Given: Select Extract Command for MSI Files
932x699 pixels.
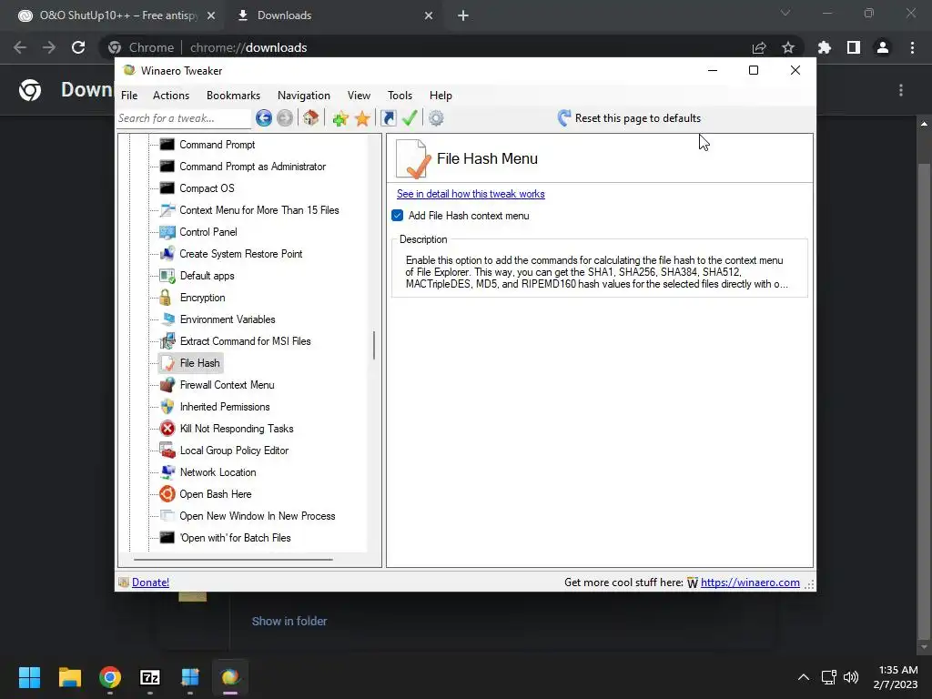Looking at the screenshot, I should point(245,341).
